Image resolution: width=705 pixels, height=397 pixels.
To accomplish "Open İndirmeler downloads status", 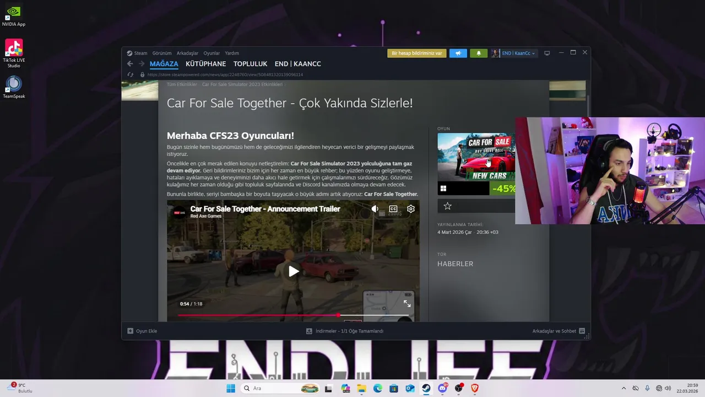I will [x=345, y=331].
